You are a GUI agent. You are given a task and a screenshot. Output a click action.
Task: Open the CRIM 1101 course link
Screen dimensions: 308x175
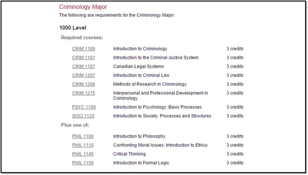pos(83,58)
